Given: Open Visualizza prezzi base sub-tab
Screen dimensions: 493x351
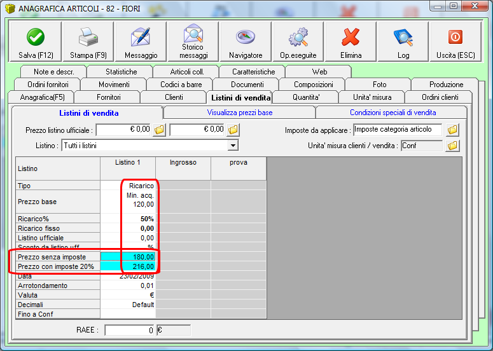Looking at the screenshot, I should (240, 113).
